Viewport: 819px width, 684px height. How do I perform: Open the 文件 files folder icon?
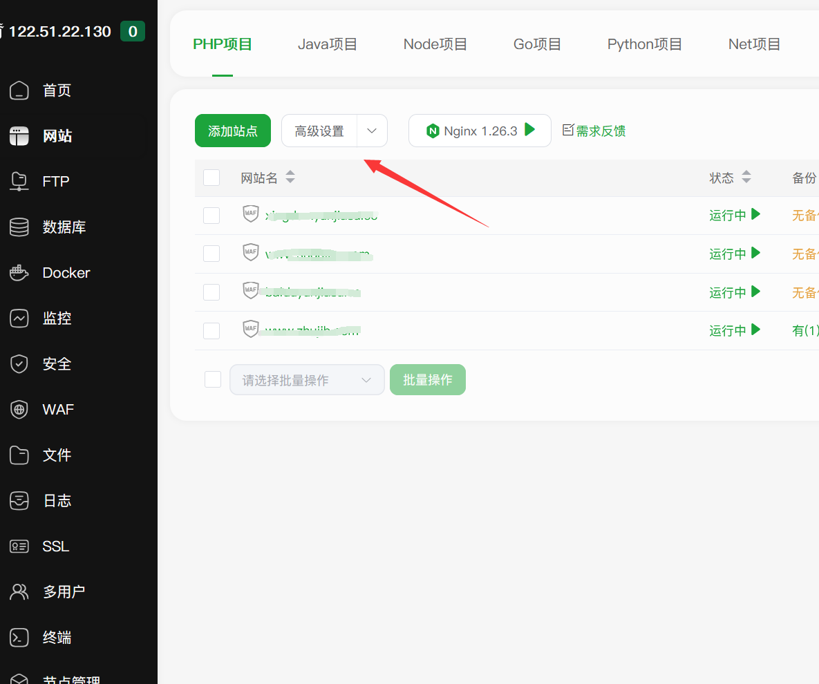click(x=19, y=455)
